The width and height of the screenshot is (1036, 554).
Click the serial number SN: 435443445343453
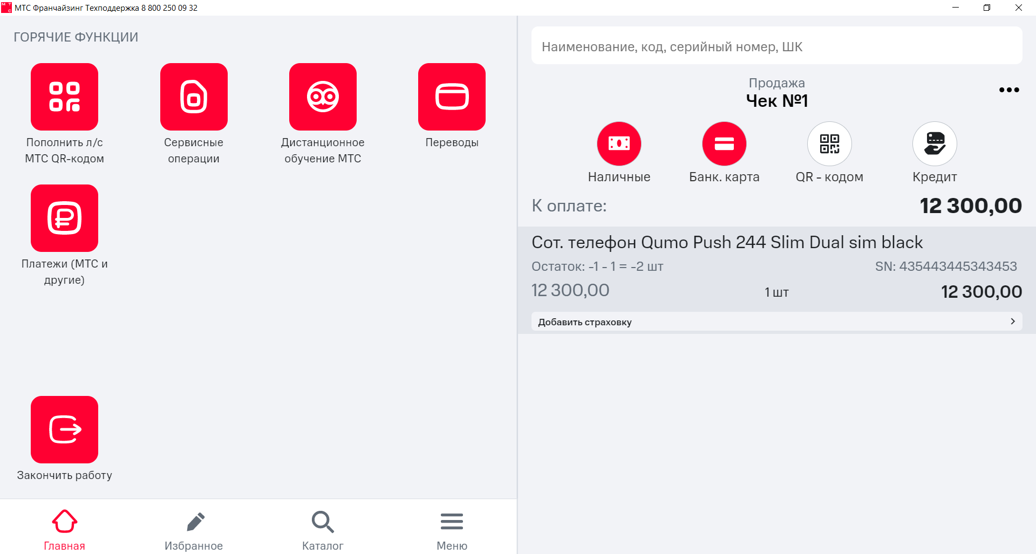click(x=946, y=266)
